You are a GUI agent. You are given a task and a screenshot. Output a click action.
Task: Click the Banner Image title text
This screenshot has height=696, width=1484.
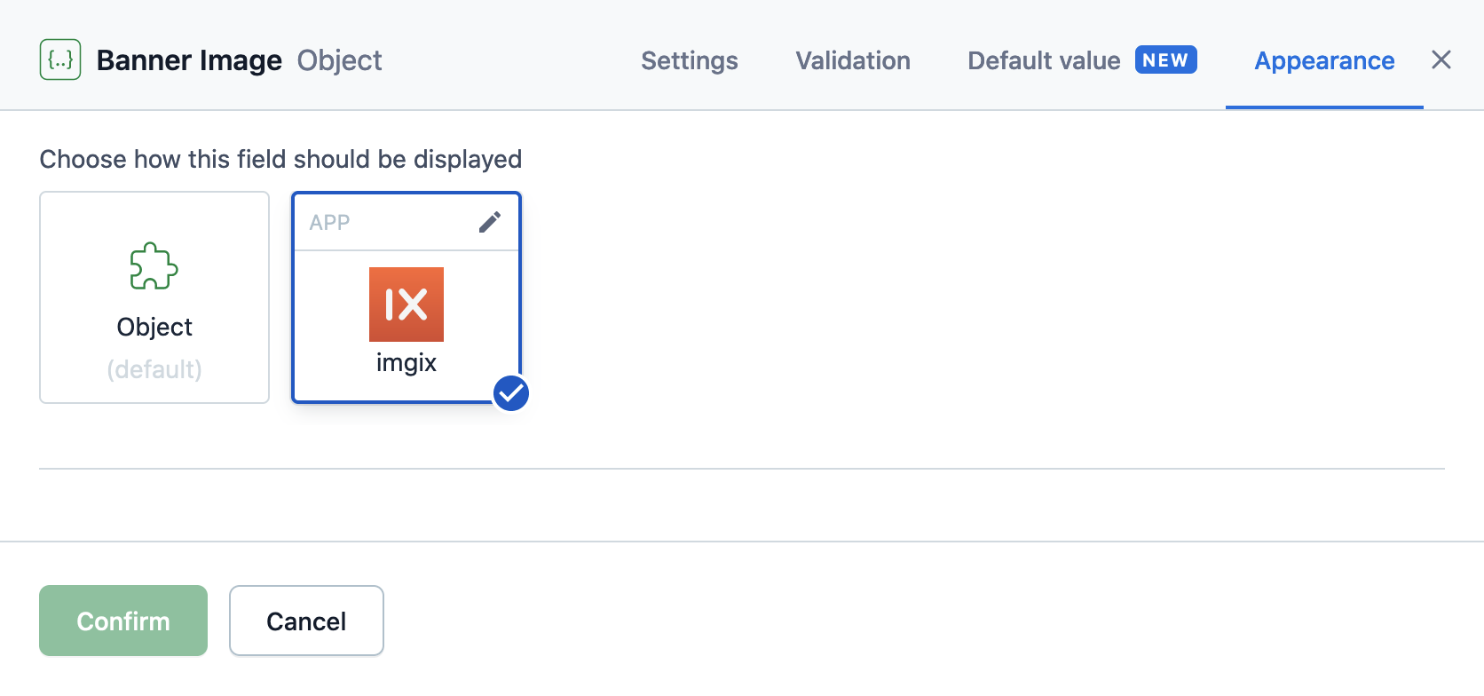pyautogui.click(x=189, y=60)
